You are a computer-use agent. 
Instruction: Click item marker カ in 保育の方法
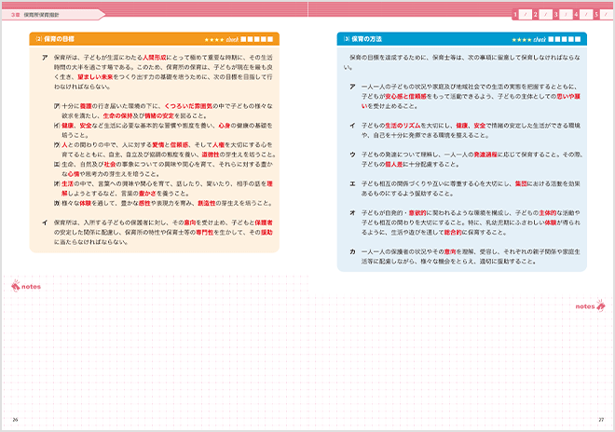(x=352, y=252)
